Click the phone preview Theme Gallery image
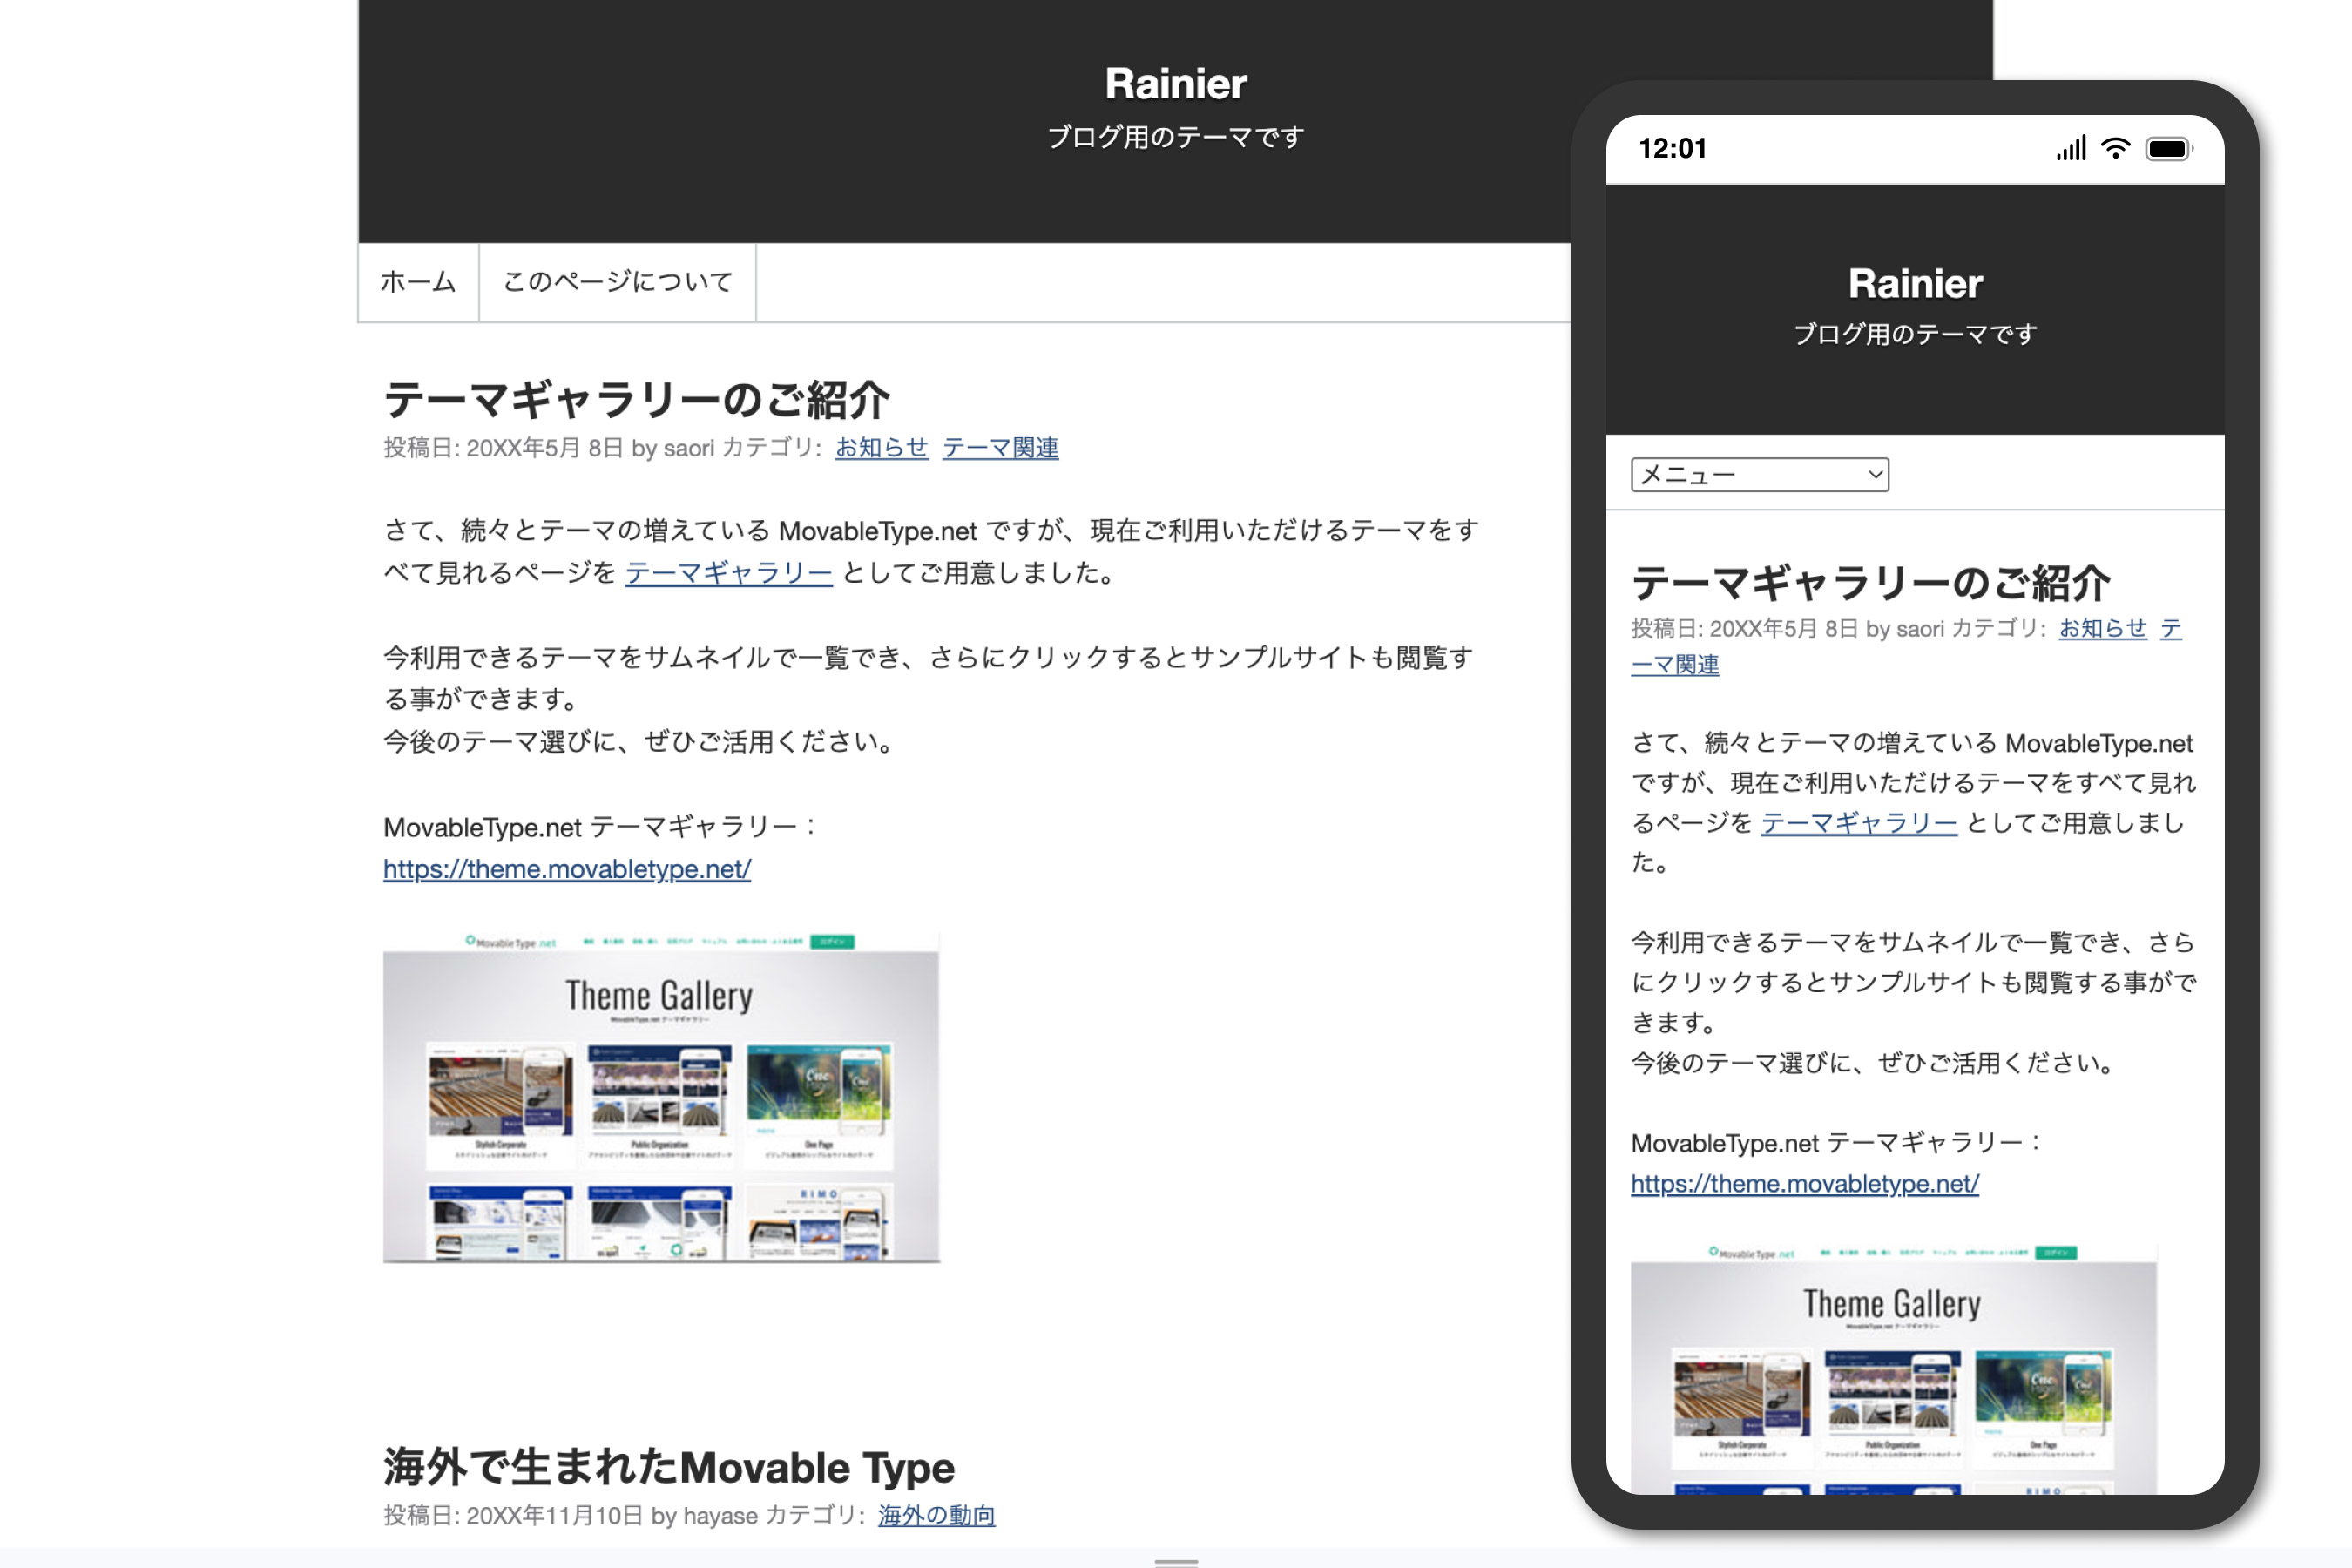Viewport: 2352px width, 1568px height. point(1892,1370)
